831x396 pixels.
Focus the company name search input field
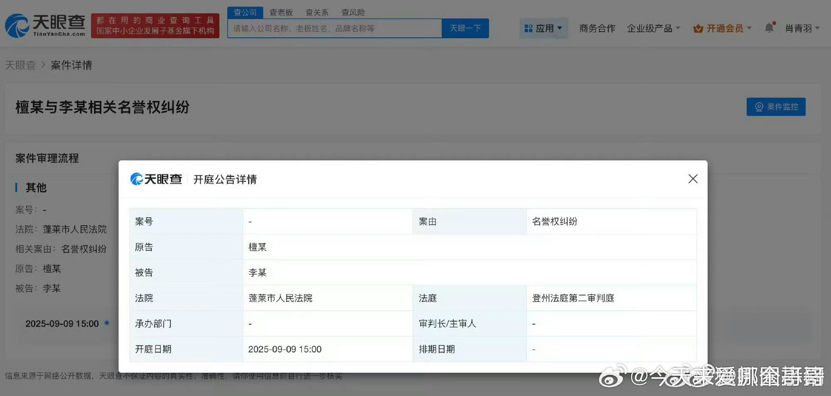[x=334, y=28]
